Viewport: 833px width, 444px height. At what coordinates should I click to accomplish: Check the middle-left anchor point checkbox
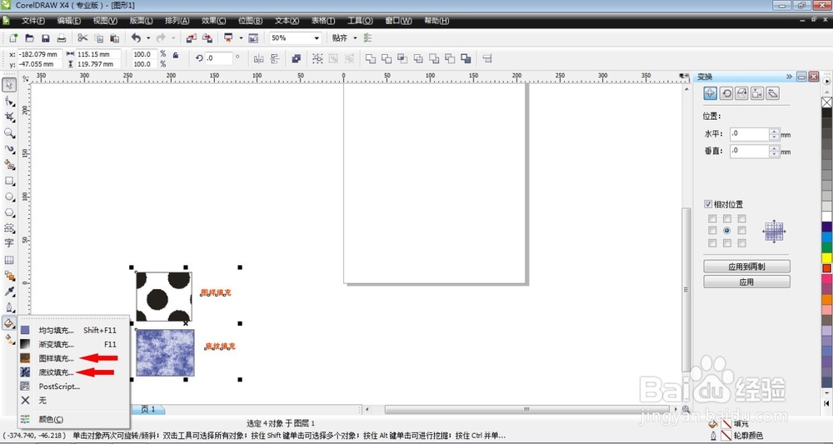(712, 231)
